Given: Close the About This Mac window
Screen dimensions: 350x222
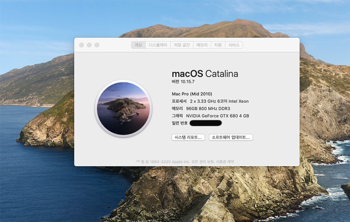Looking at the screenshot, I should tap(81, 45).
